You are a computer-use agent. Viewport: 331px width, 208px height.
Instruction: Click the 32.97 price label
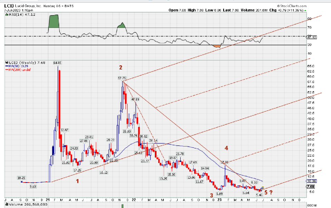coord(64,130)
